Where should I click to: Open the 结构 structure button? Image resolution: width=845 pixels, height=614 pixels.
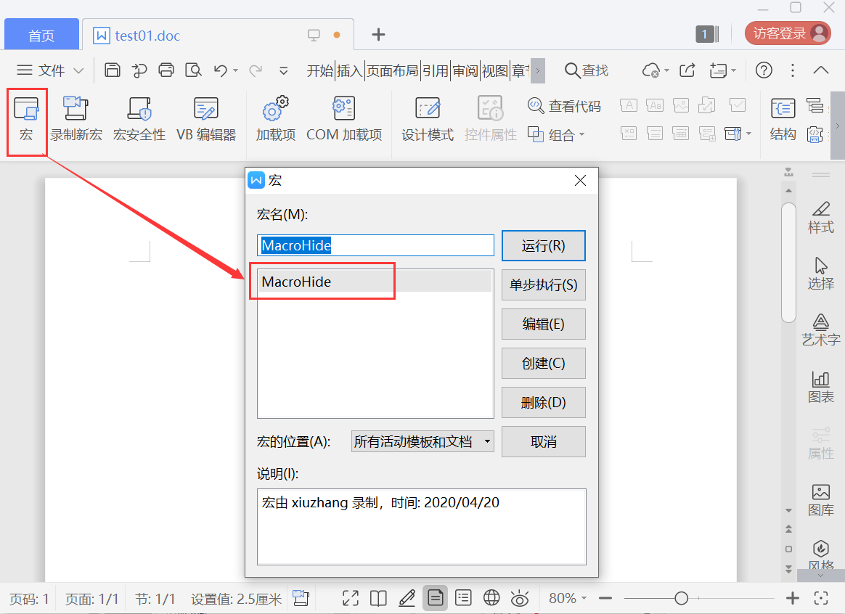pyautogui.click(x=783, y=120)
